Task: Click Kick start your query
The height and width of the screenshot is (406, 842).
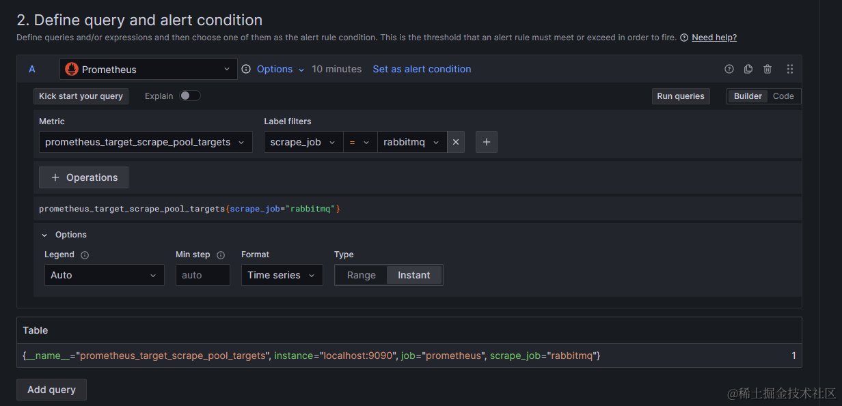Action: 81,96
